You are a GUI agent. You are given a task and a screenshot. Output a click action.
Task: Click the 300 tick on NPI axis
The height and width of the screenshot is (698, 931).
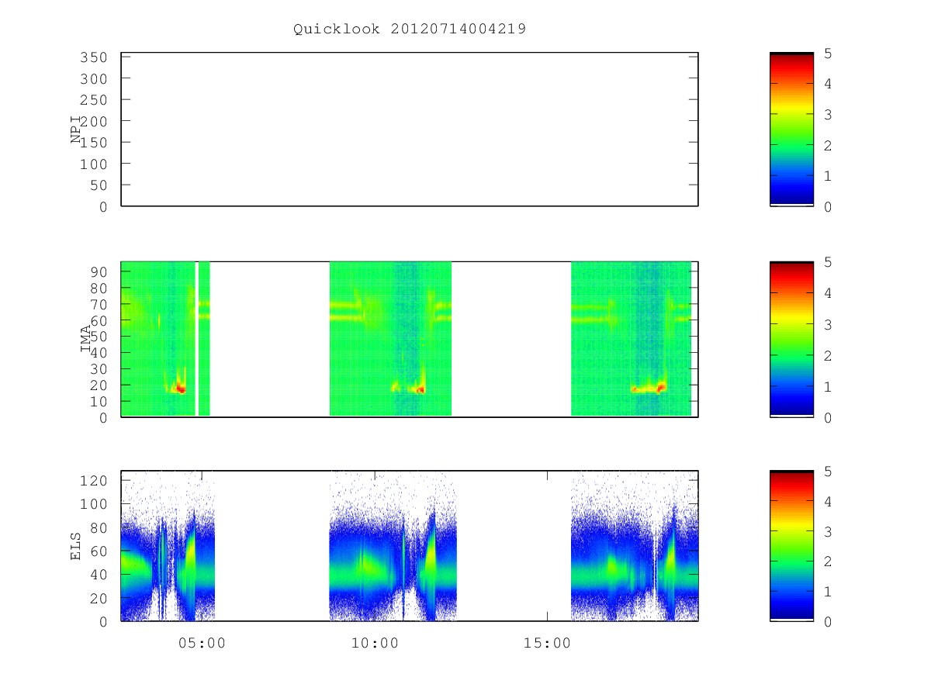coord(94,79)
